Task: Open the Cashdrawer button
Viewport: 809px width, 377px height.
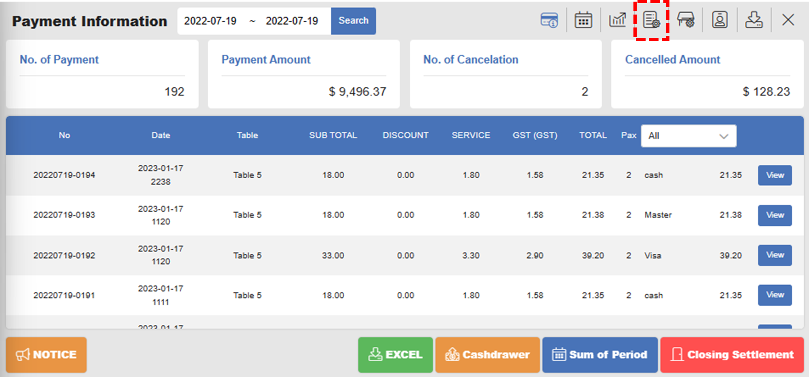Action: pos(487,355)
